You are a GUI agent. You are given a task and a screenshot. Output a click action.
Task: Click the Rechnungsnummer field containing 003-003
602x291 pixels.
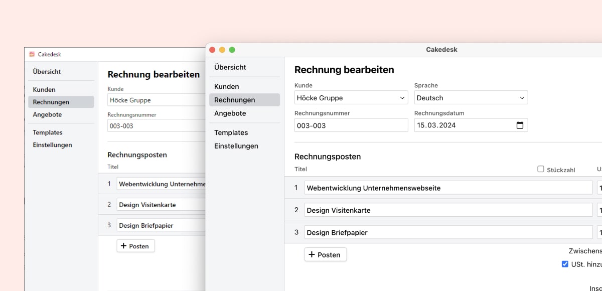[x=351, y=125]
